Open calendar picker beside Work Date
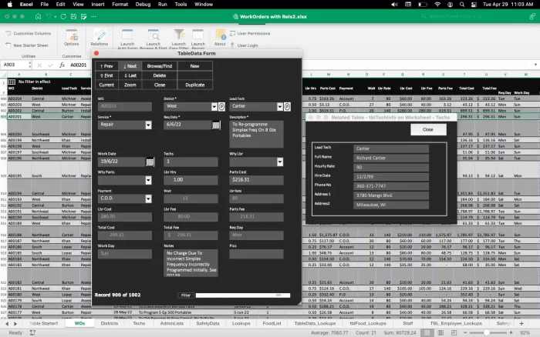The height and width of the screenshot is (337, 540). click(x=150, y=162)
